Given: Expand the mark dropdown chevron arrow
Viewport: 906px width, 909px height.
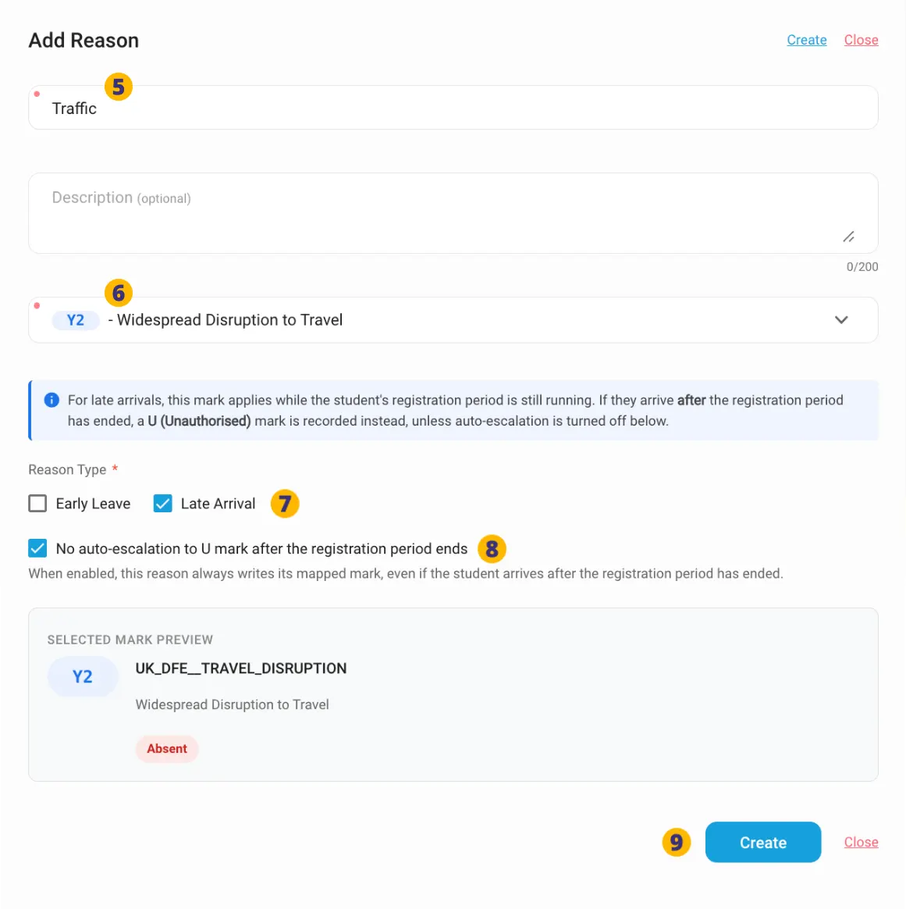Looking at the screenshot, I should tap(841, 320).
